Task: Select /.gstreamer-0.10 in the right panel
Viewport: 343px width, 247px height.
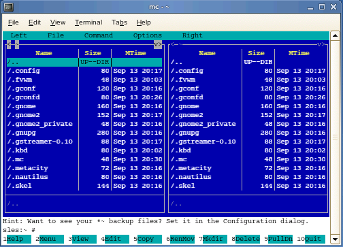Action: 248,142
